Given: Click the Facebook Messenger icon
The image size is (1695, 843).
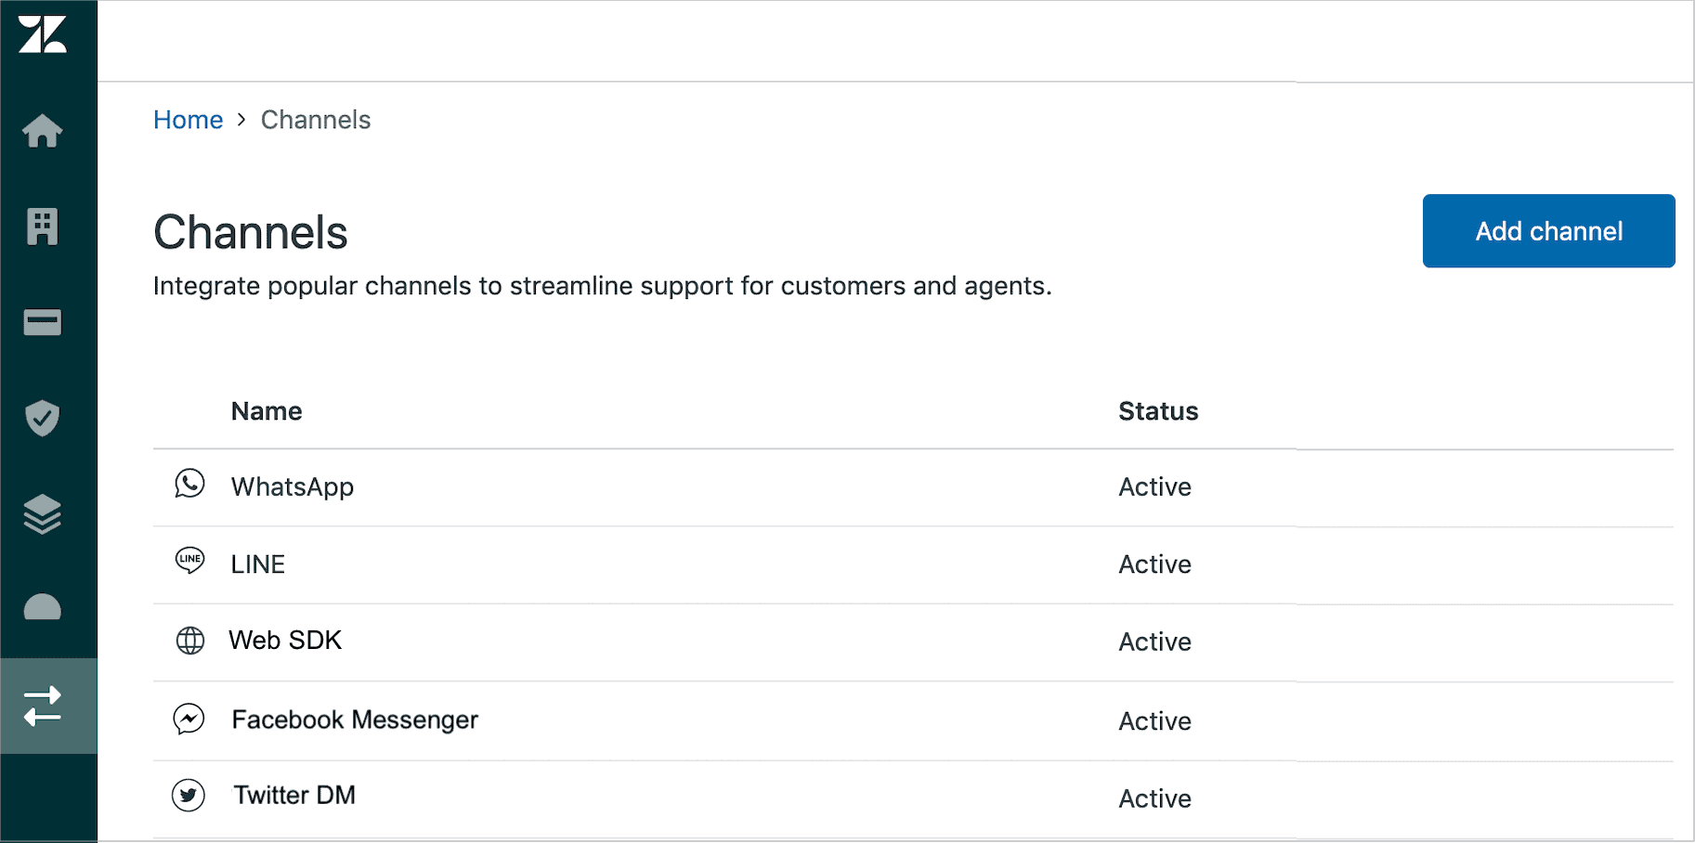Looking at the screenshot, I should 189,719.
